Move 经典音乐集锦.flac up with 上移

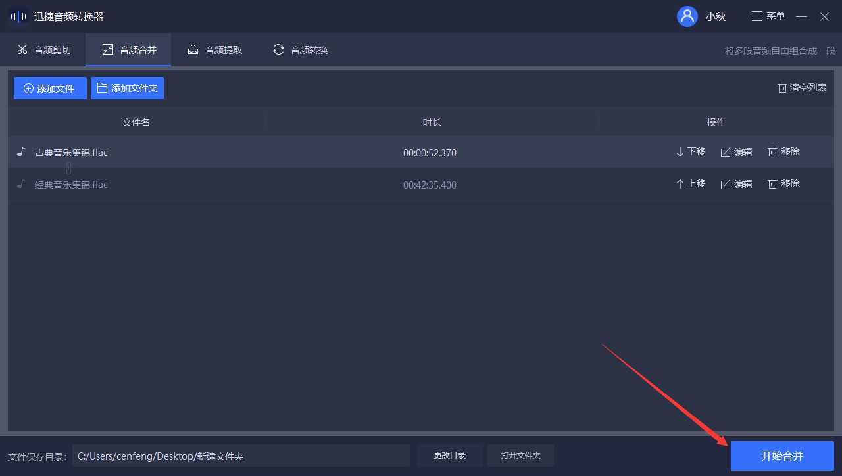click(x=691, y=184)
